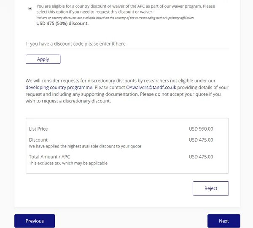The width and height of the screenshot is (253, 228).
Task: Click the 'highest available discount' note
Action: point(85,146)
